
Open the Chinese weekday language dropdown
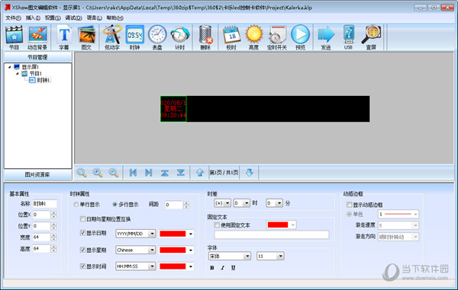pyautogui.click(x=136, y=250)
